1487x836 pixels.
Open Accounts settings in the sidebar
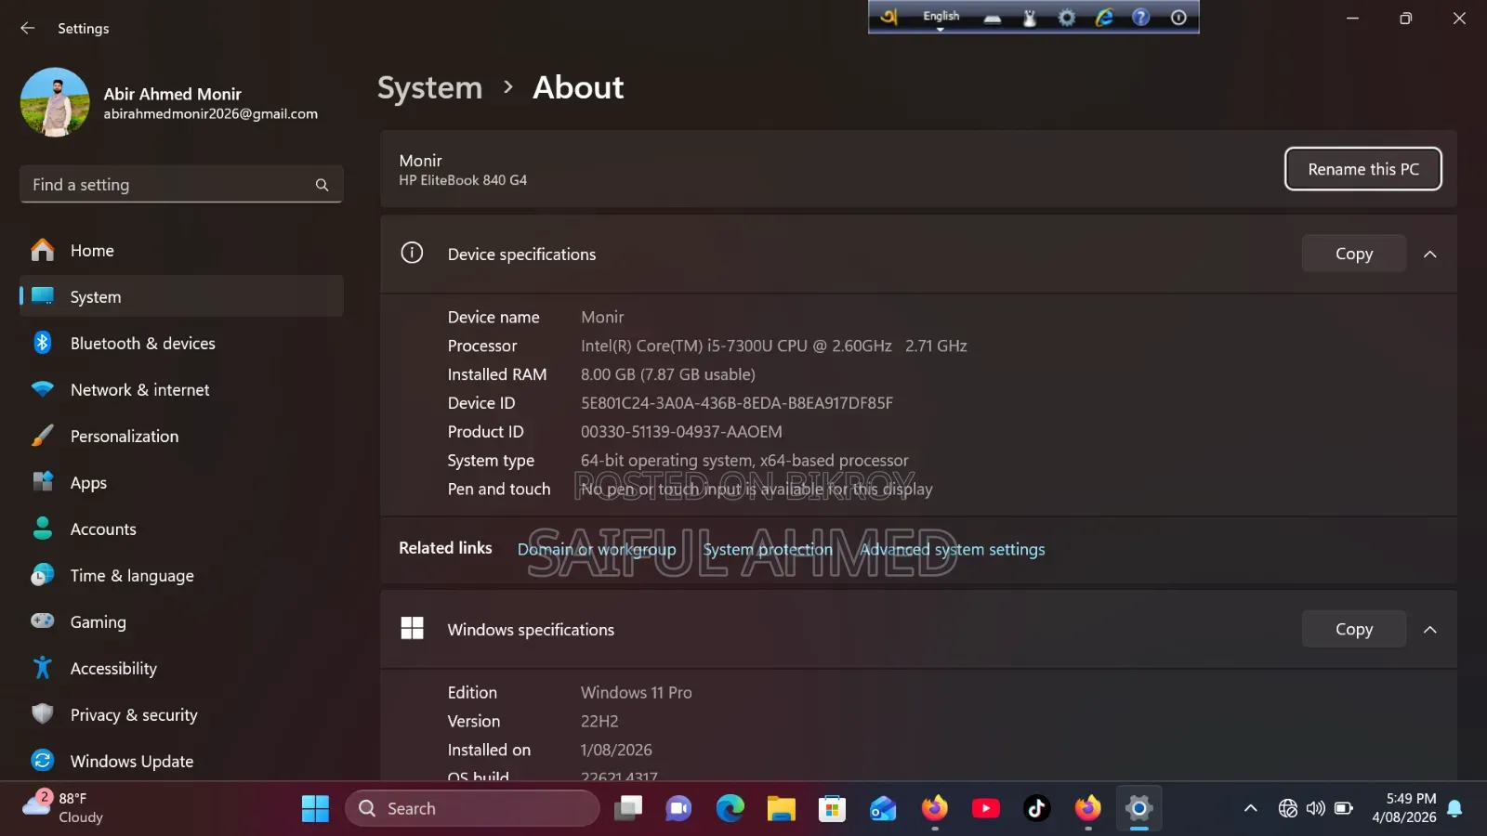click(x=181, y=529)
